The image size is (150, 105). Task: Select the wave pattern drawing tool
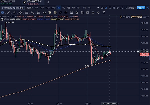[x=32, y=13]
